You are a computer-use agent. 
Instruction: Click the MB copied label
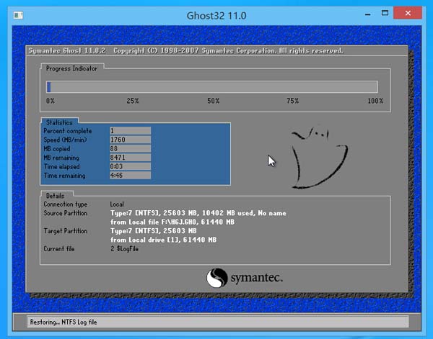[57, 149]
